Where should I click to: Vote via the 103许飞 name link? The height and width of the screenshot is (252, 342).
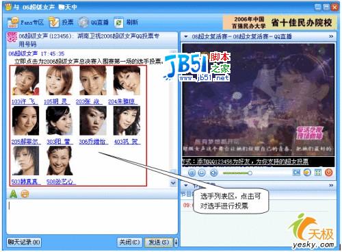point(25,101)
